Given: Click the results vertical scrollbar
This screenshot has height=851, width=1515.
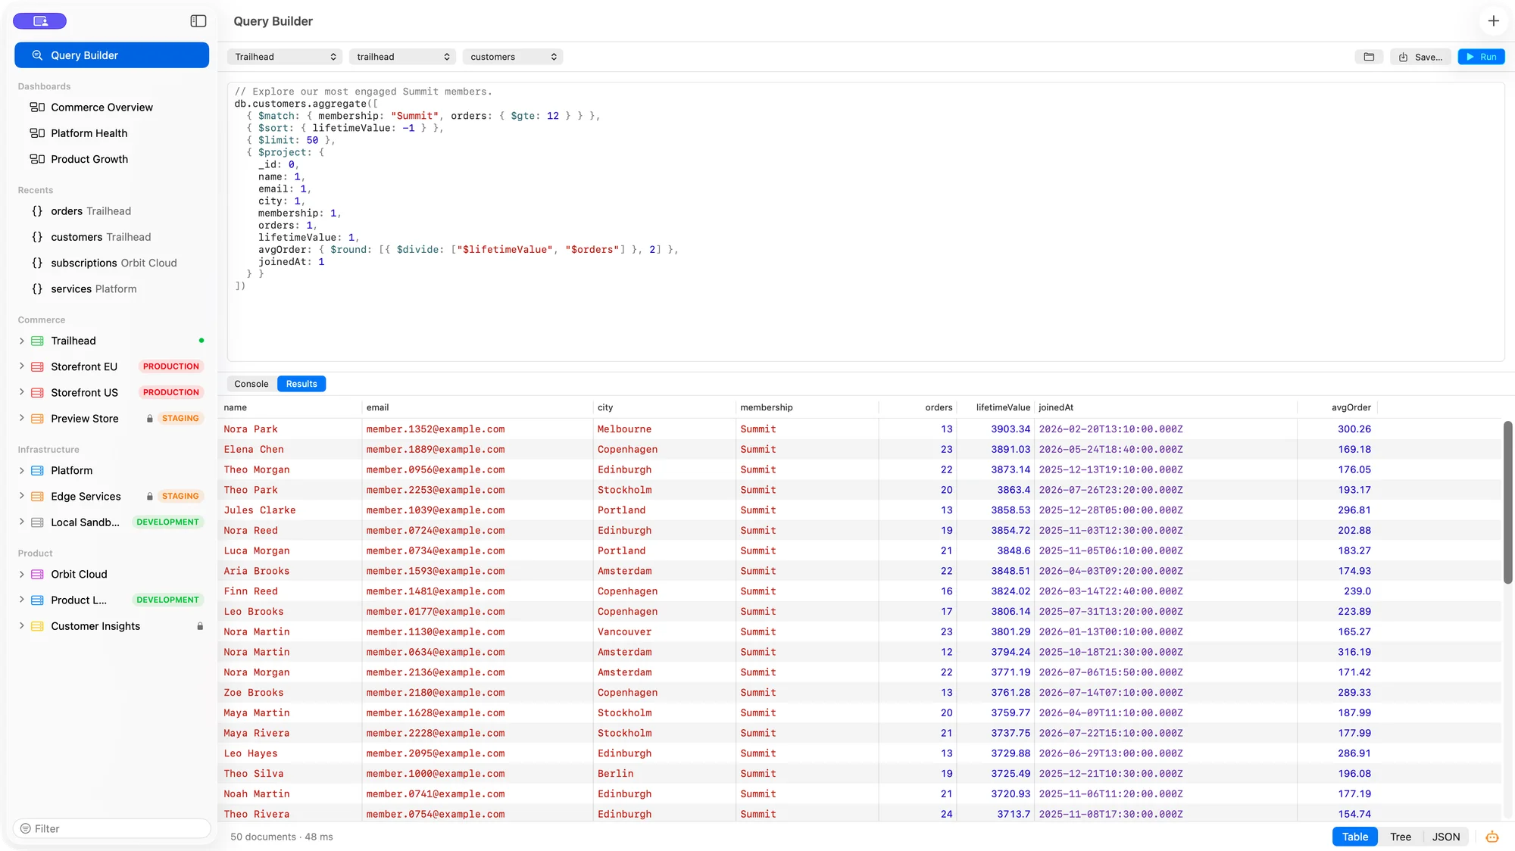Looking at the screenshot, I should (x=1507, y=503).
